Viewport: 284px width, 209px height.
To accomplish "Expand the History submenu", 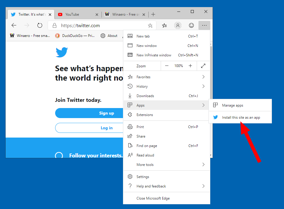I will (x=166, y=86).
